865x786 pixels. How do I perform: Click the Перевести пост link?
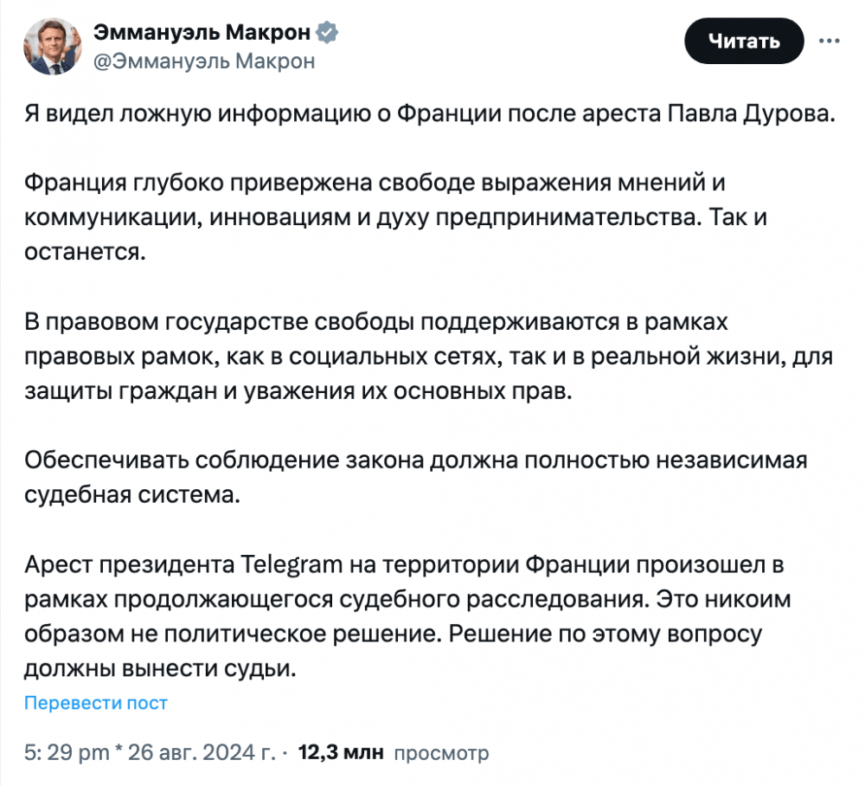(x=95, y=703)
